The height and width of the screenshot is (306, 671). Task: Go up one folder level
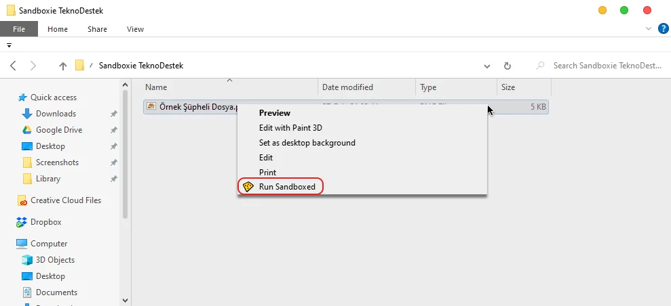63,66
